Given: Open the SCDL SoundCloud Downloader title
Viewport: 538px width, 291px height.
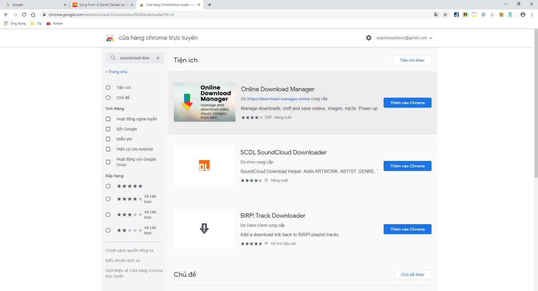Looking at the screenshot, I should tap(284, 152).
